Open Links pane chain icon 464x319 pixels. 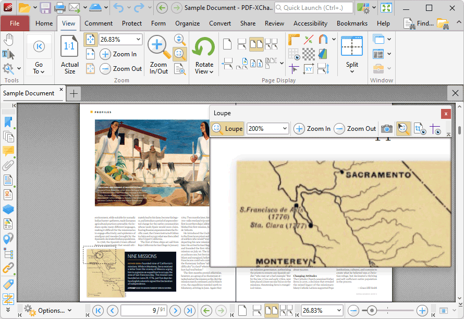[8, 268]
